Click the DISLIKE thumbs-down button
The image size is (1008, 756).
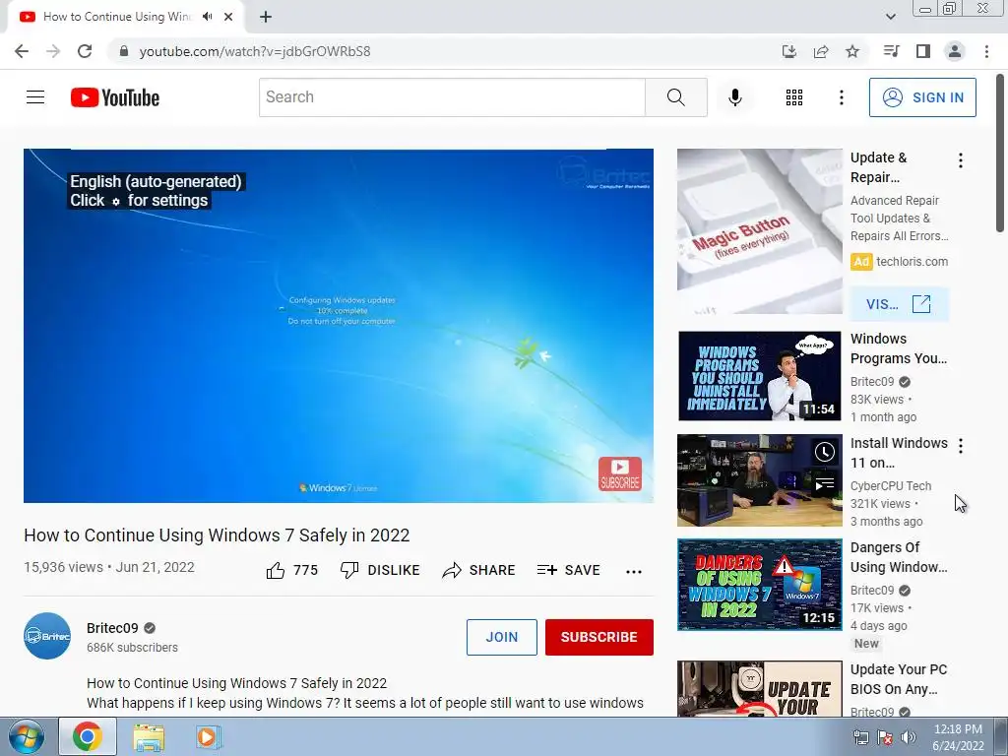(380, 570)
